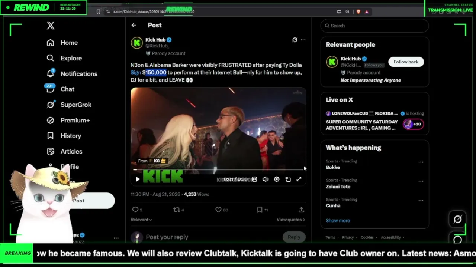
Task: Click the Search box on X
Action: click(374, 26)
